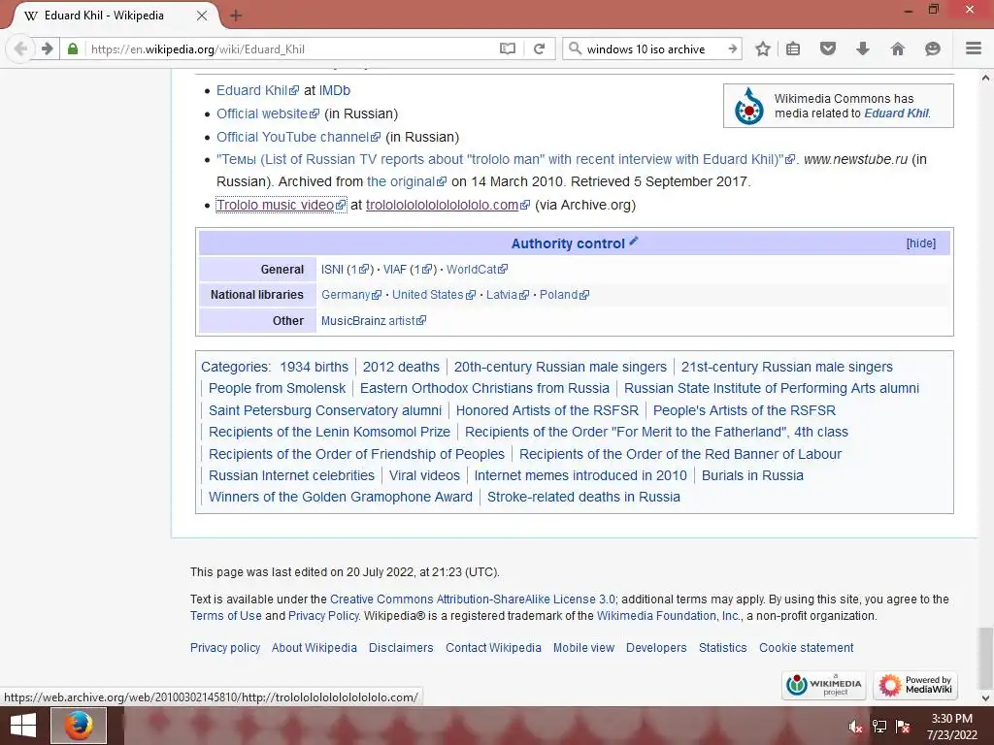The width and height of the screenshot is (994, 745).
Task: Click the search magnifier icon
Action: pos(575,49)
